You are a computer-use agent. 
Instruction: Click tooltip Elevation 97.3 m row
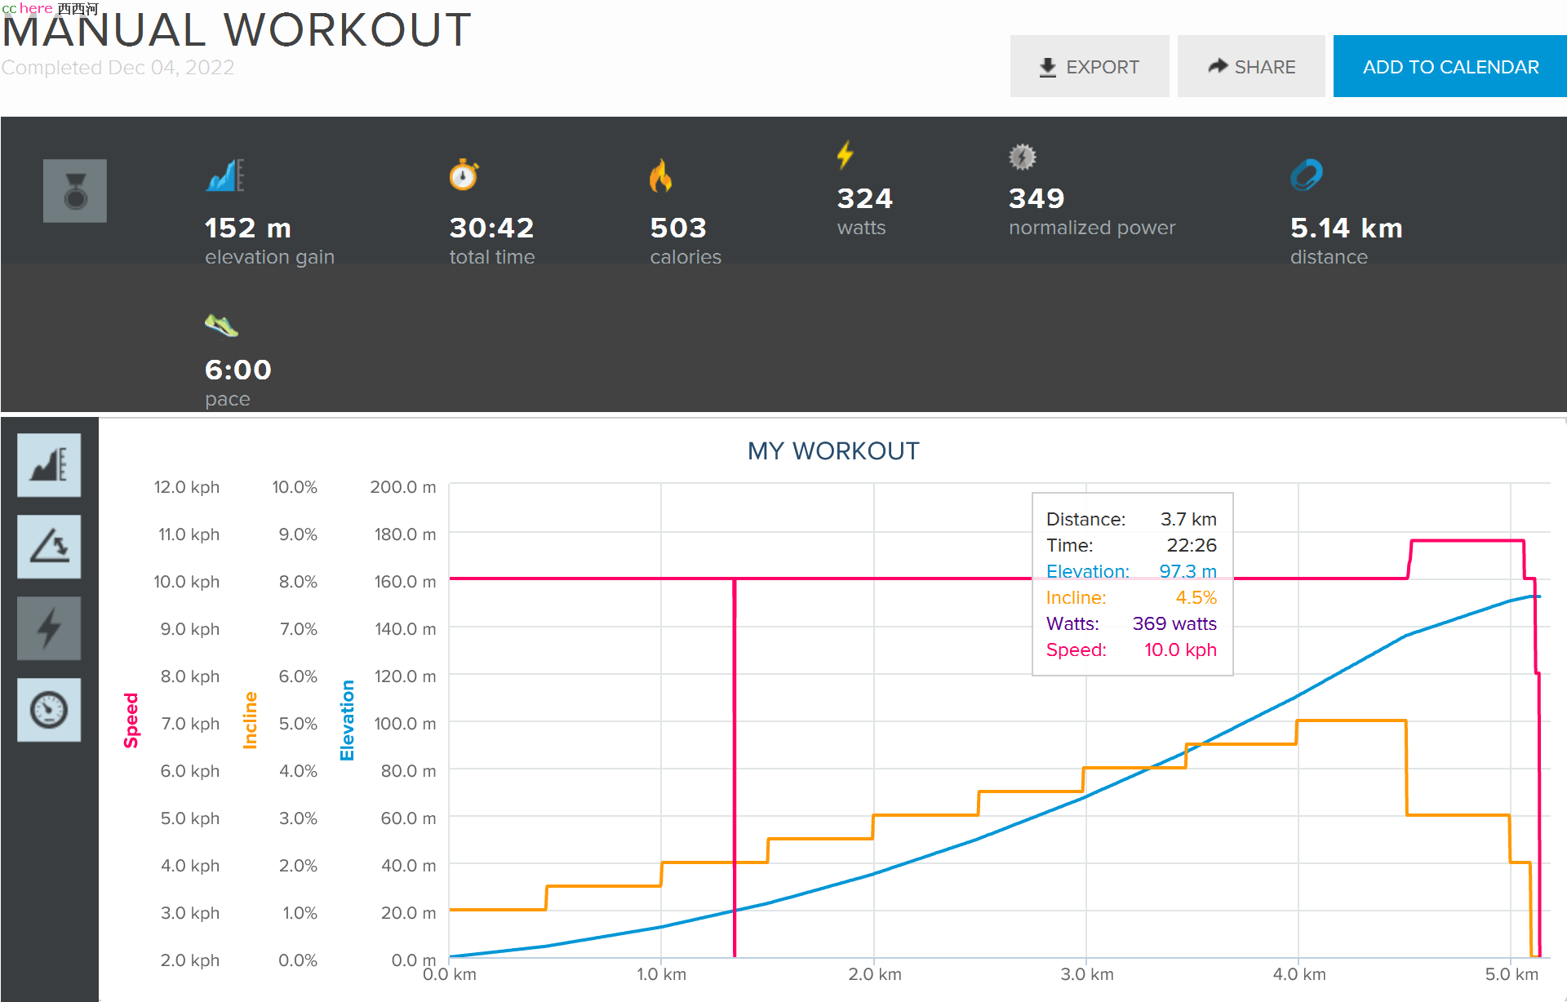coord(1131,571)
